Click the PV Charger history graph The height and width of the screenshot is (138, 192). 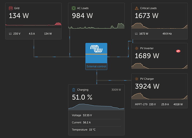159,96
